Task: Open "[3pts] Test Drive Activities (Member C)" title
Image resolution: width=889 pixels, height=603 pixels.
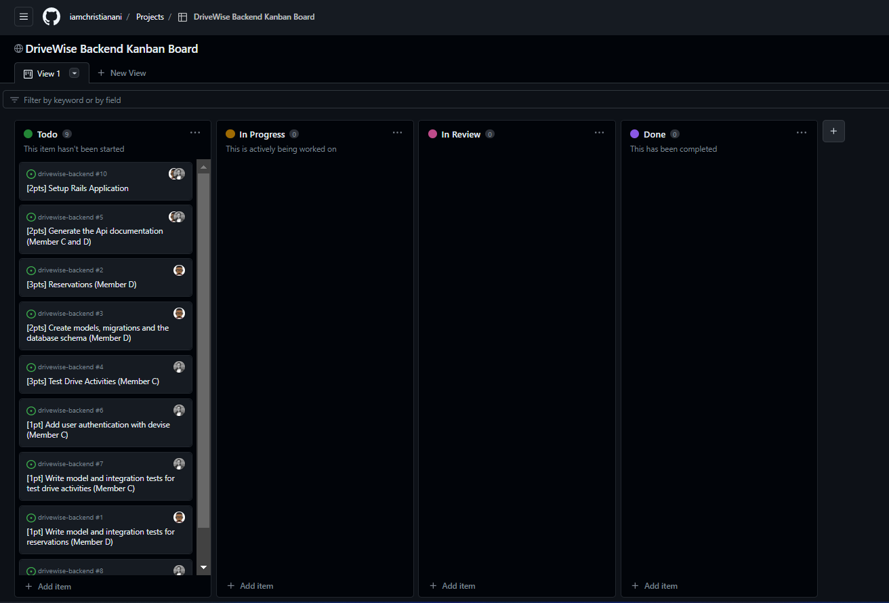Action: point(93,381)
